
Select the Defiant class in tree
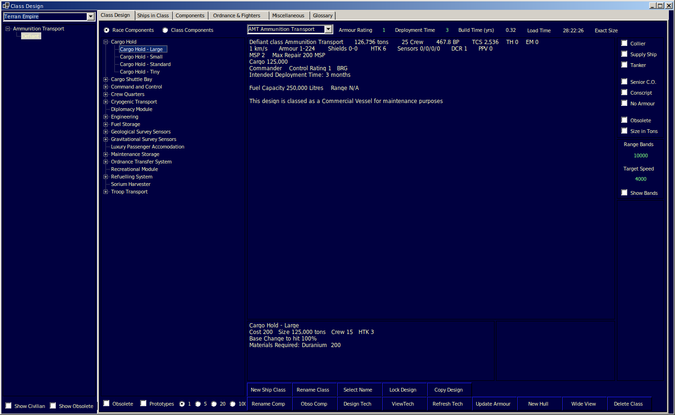(31, 36)
